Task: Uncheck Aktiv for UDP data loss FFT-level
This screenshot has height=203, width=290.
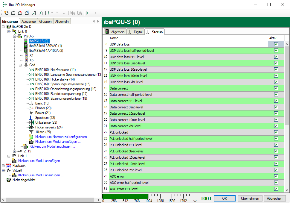Action: click(276, 57)
